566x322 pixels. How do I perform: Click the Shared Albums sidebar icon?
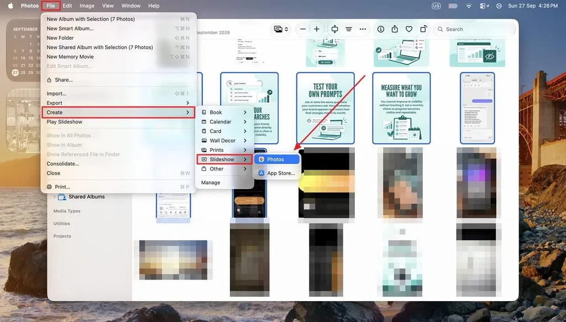[62, 197]
